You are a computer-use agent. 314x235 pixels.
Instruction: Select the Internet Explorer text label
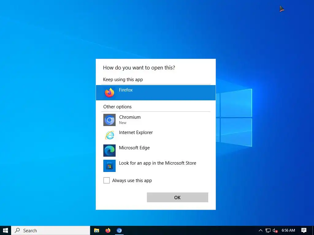click(136, 132)
